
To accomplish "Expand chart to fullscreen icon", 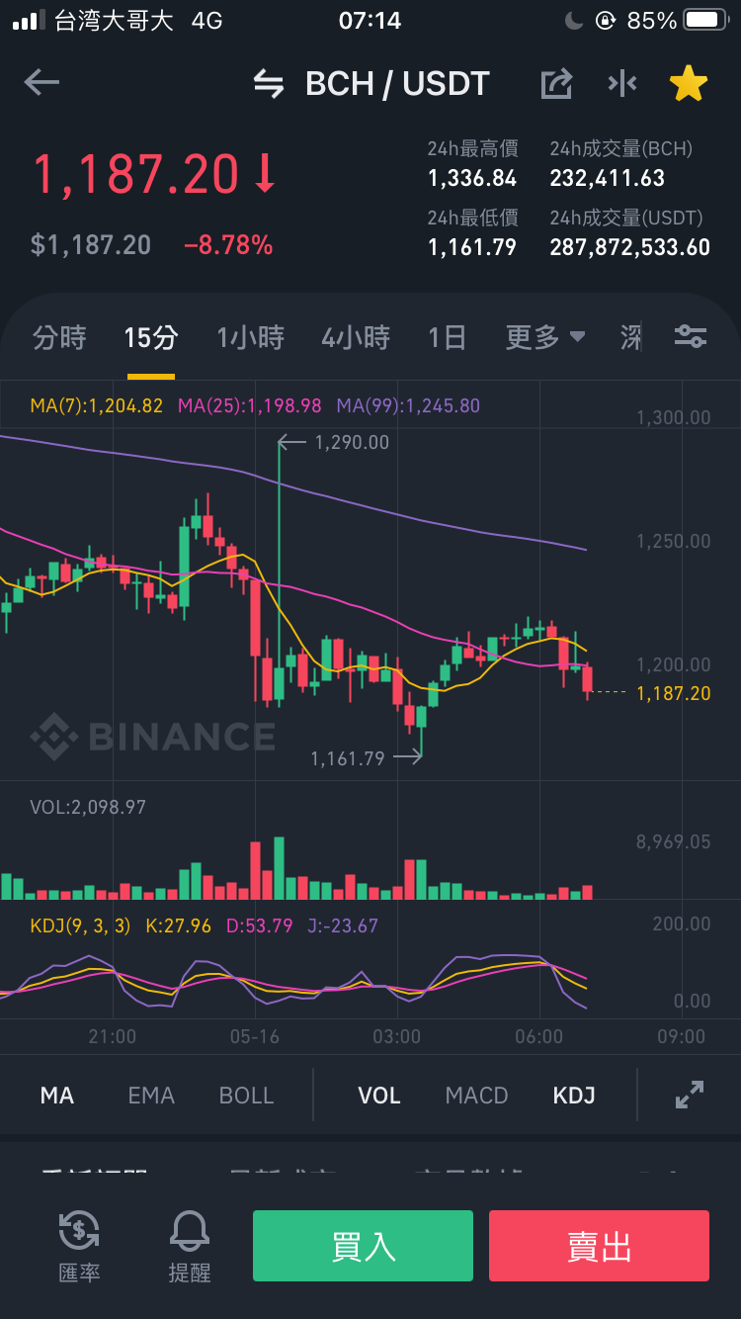I will [689, 1095].
